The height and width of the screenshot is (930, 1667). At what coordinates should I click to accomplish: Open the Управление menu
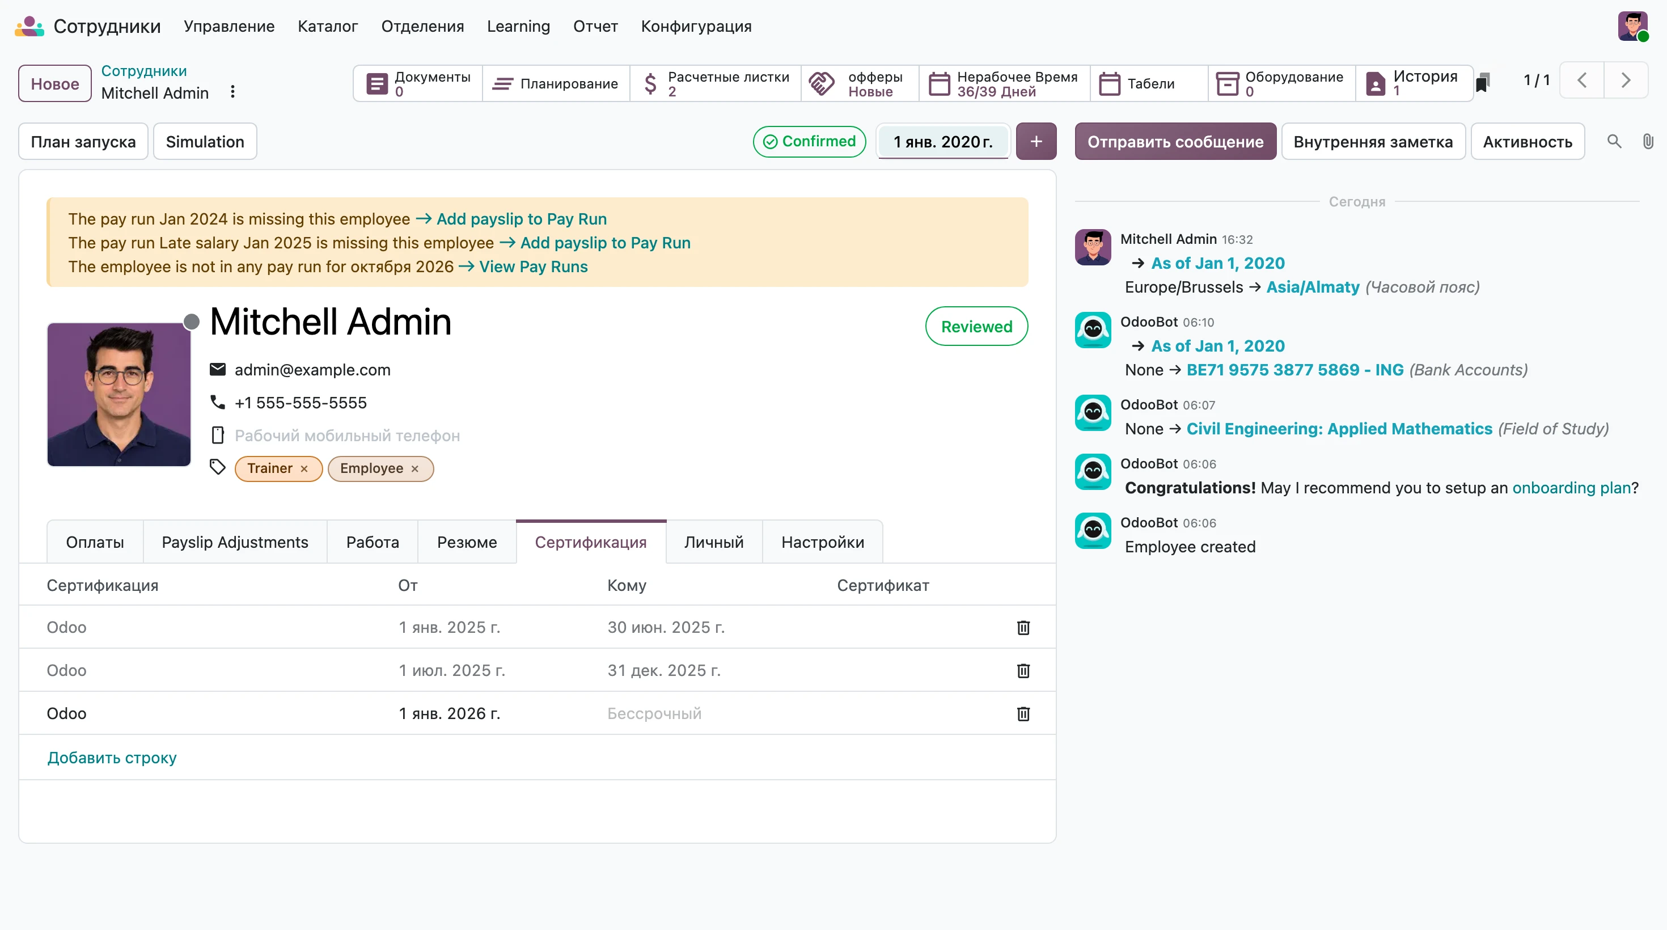[x=229, y=26]
